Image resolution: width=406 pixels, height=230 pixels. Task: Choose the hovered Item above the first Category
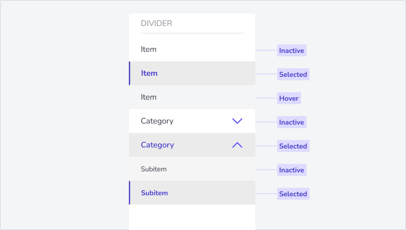(192, 97)
